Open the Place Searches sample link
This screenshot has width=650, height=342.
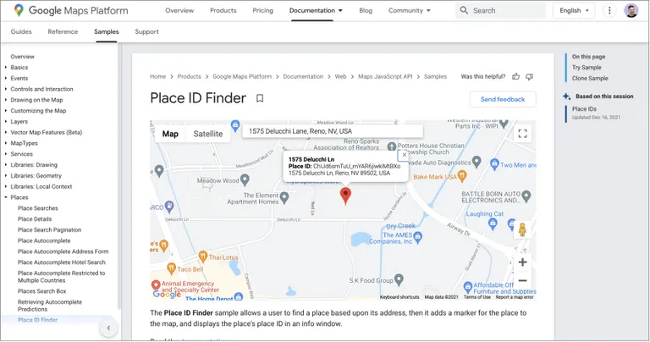[38, 208]
